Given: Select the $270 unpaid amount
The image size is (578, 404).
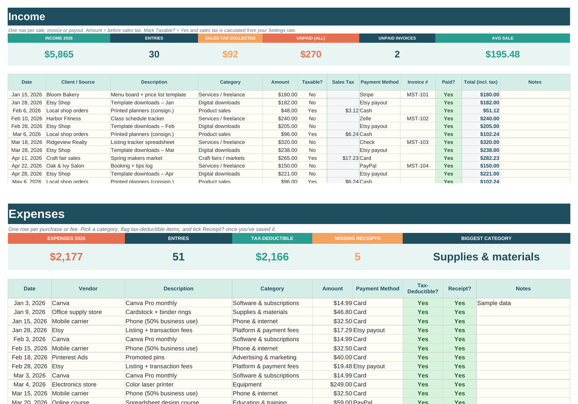Looking at the screenshot, I should click(x=311, y=54).
